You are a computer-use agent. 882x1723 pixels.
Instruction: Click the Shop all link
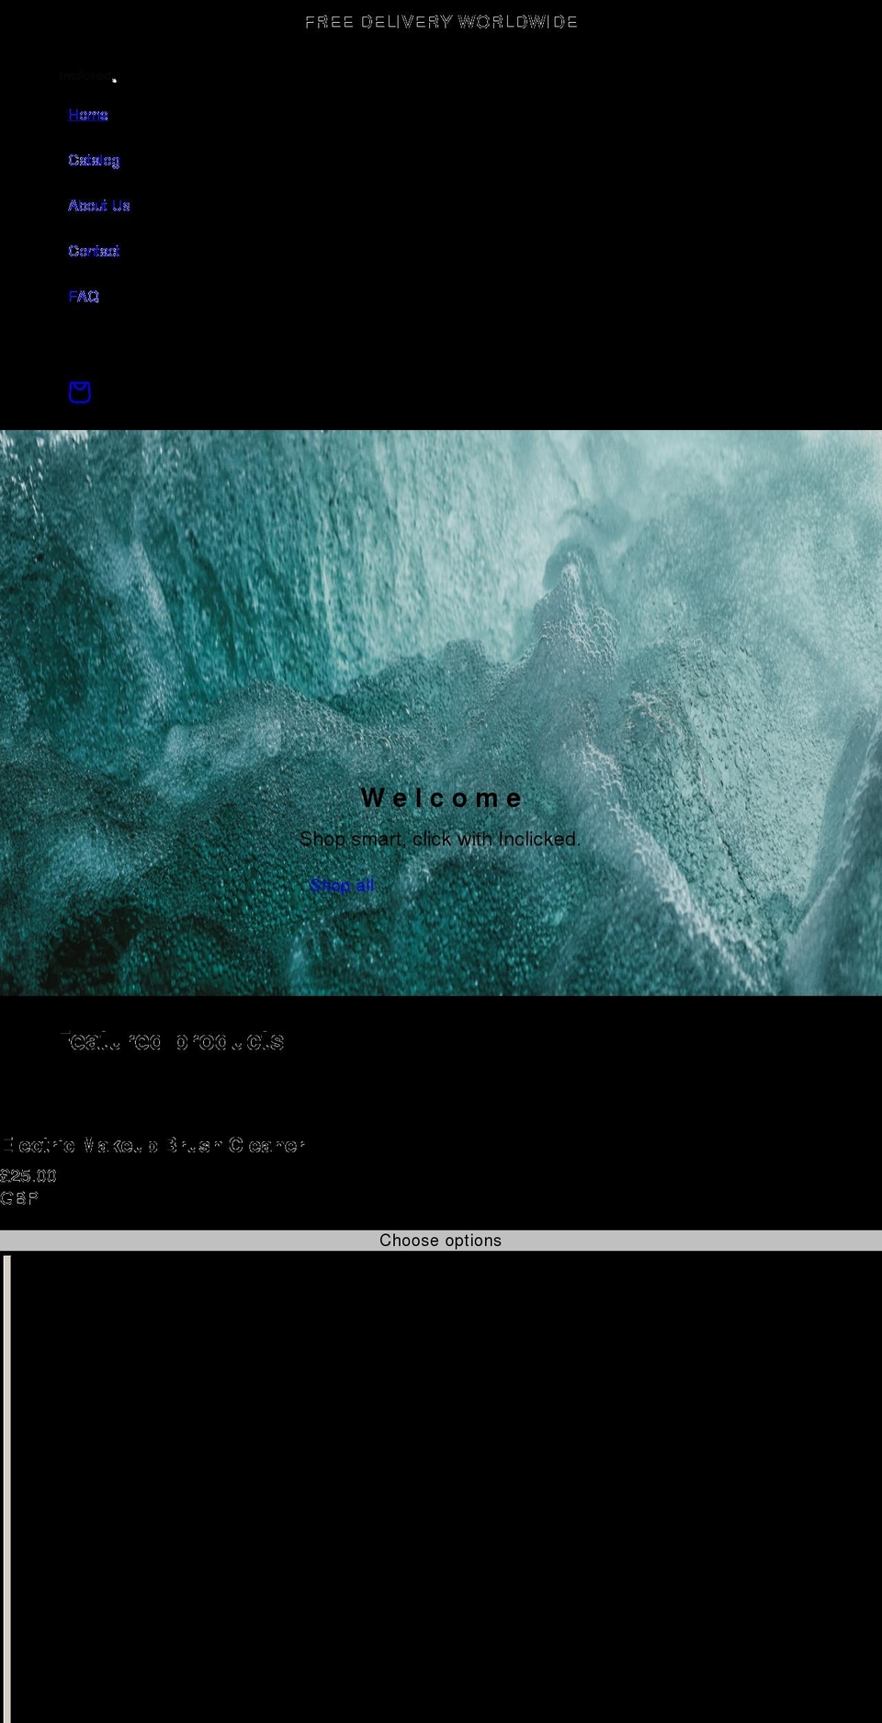tap(342, 886)
